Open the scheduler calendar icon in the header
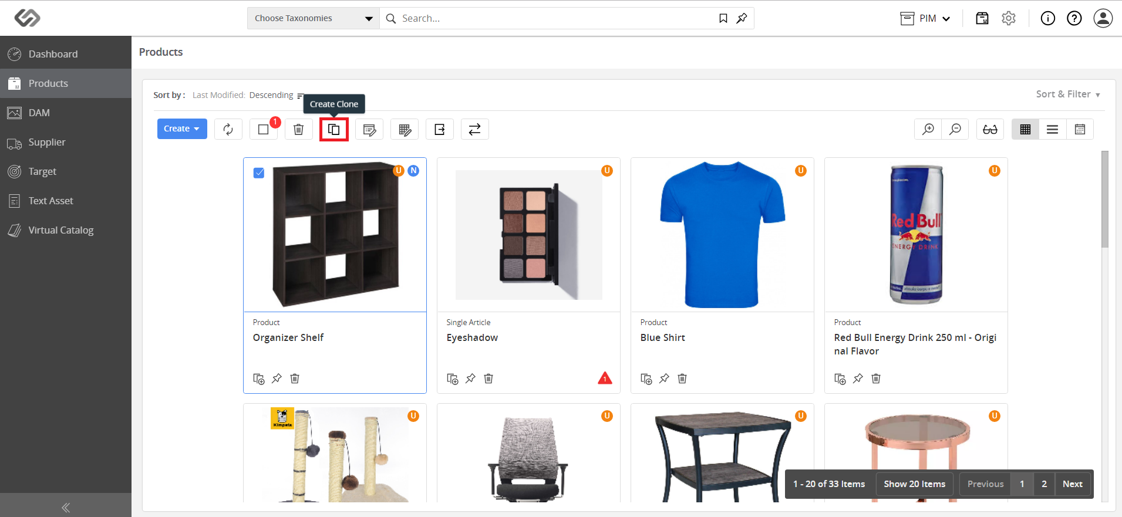1122x517 pixels. point(982,18)
